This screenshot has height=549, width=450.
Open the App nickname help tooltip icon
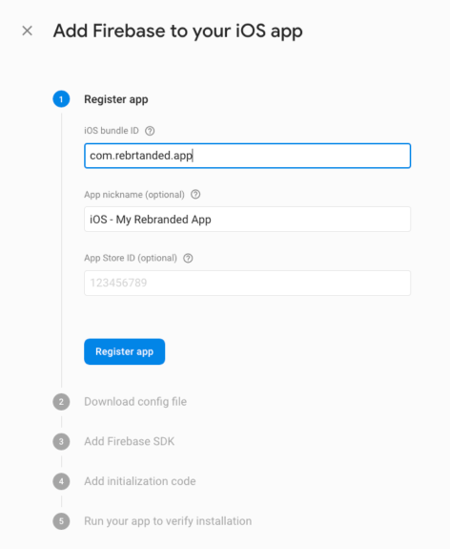coord(195,195)
